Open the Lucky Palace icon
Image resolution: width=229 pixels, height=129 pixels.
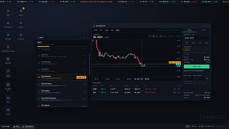point(8,71)
